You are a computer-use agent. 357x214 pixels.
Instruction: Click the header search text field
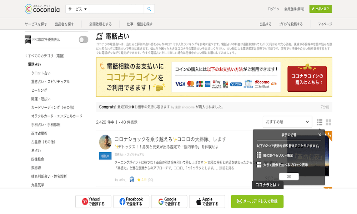click(117, 9)
